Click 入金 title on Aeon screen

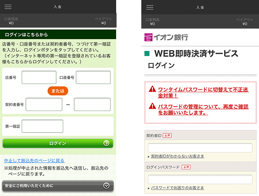pyautogui.click(x=200, y=7)
